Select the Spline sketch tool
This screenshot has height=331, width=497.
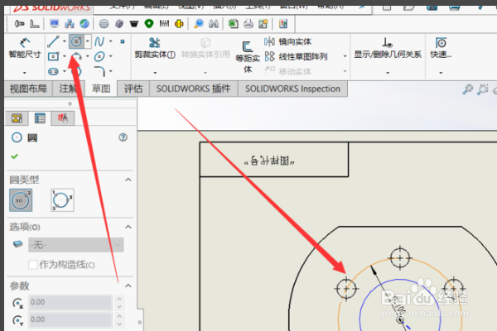(x=99, y=41)
